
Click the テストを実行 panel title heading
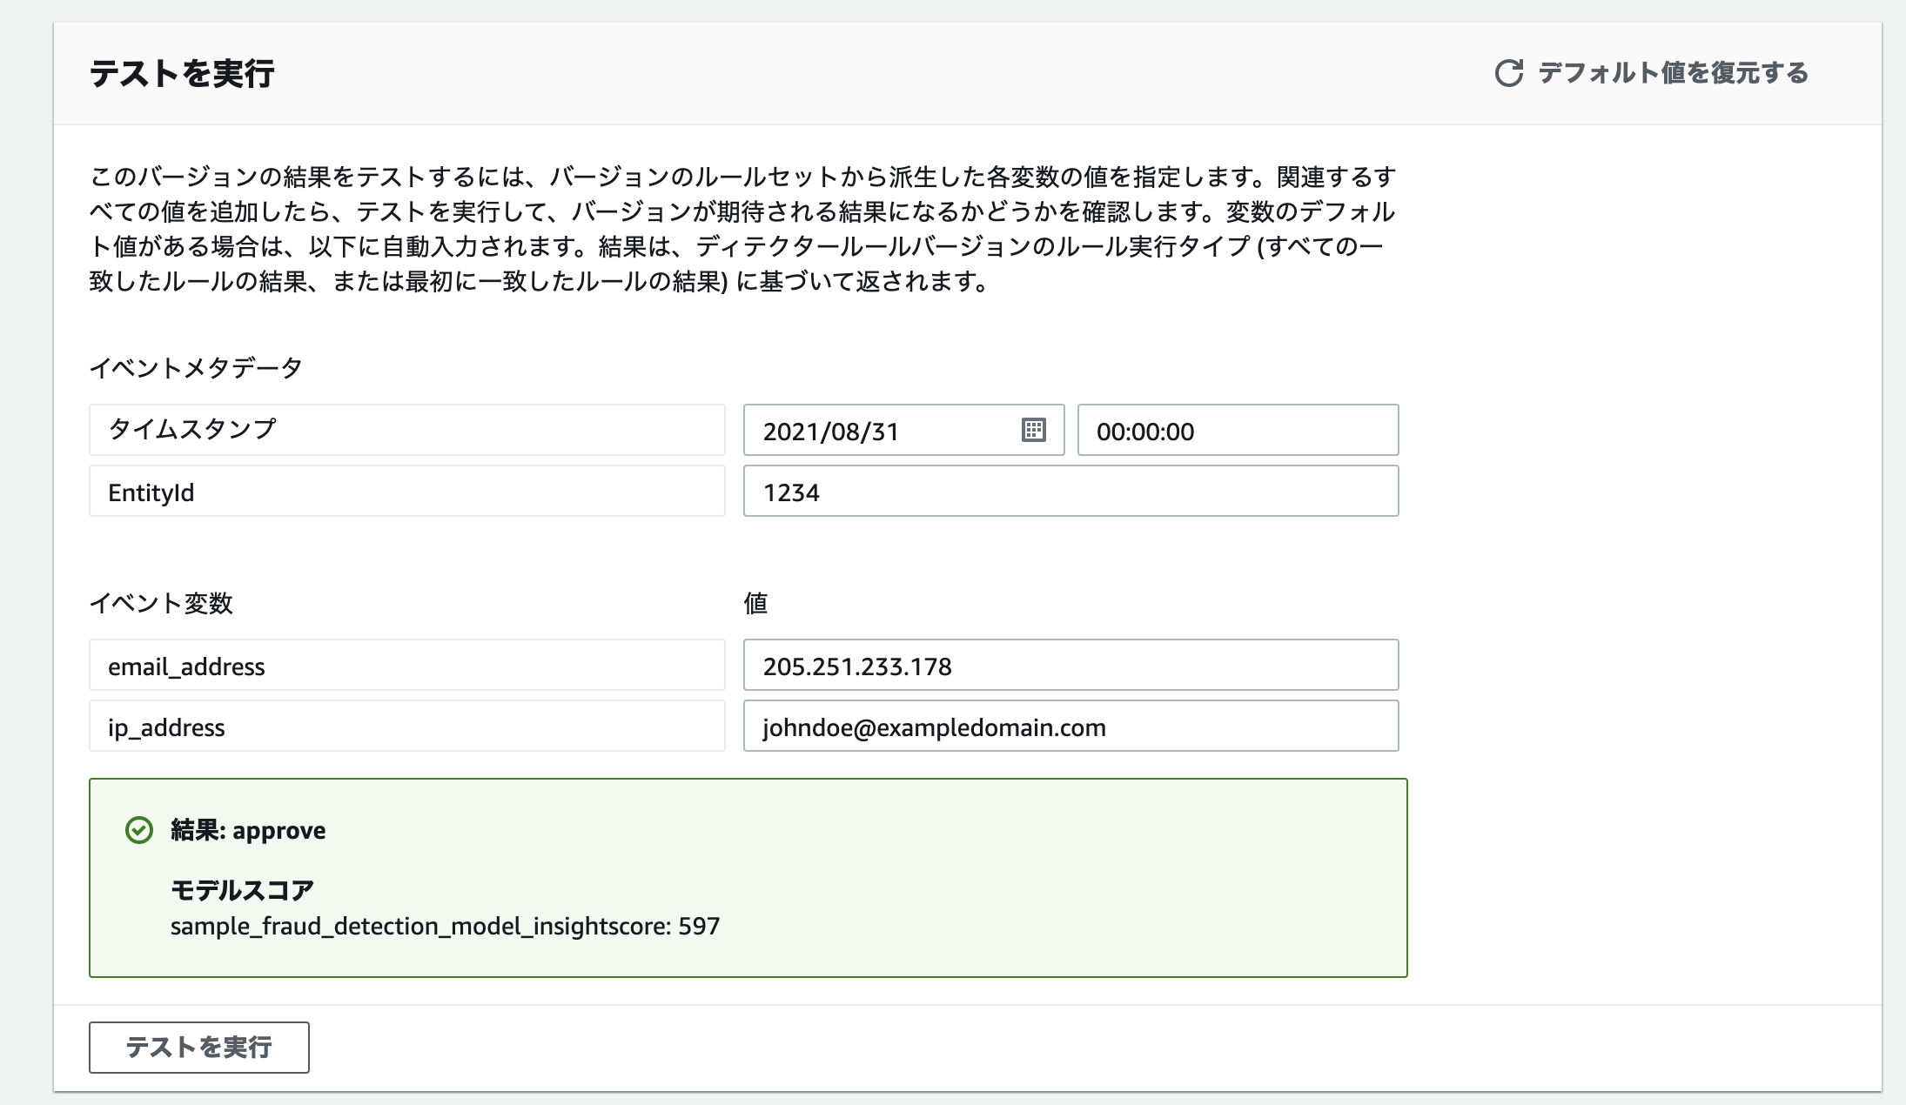tap(182, 73)
